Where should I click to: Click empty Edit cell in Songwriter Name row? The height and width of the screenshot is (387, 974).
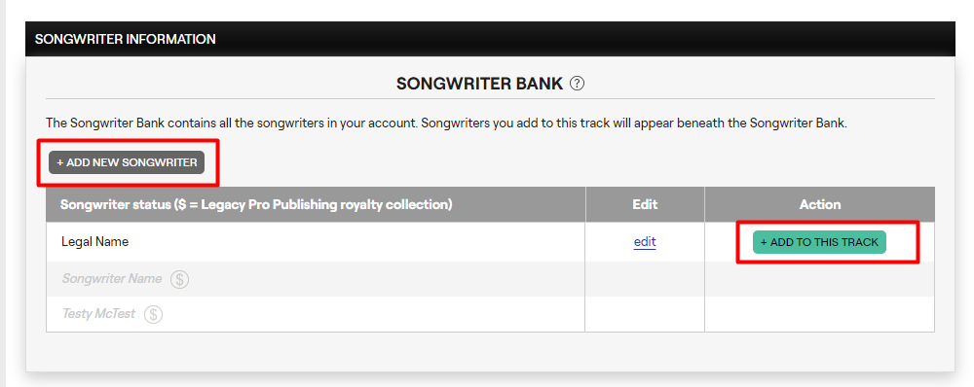(645, 279)
